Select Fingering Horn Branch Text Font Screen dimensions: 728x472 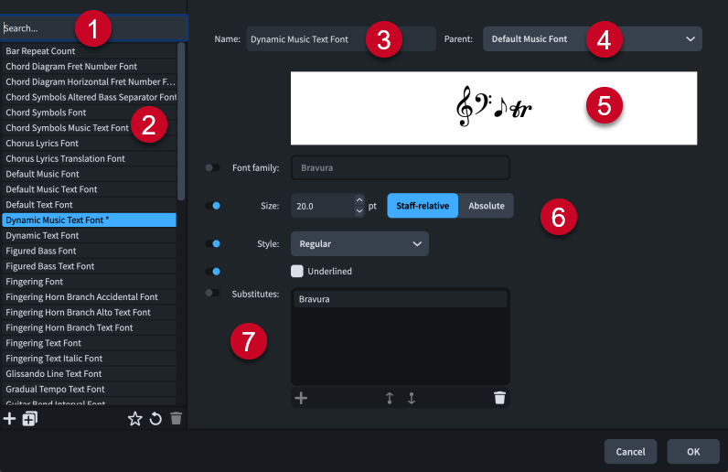(89, 327)
